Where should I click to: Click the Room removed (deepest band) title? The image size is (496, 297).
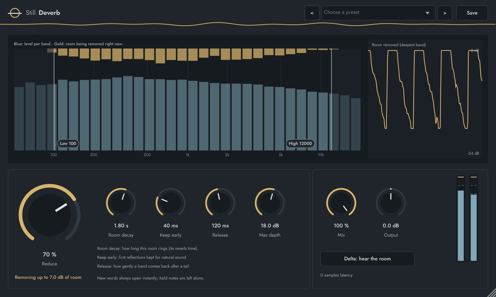tap(399, 45)
